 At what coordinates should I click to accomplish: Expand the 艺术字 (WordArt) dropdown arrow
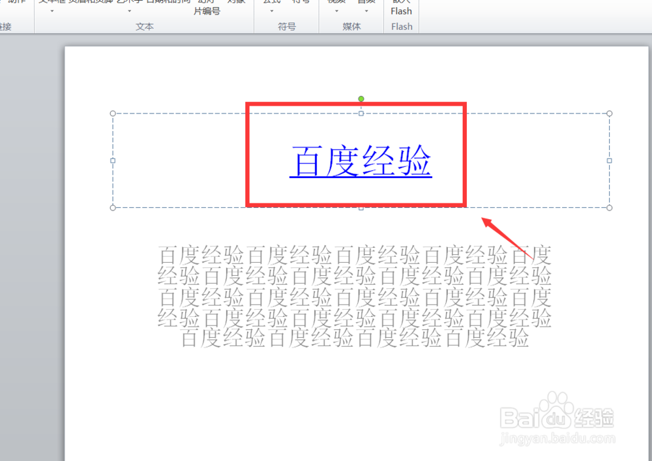(x=129, y=11)
